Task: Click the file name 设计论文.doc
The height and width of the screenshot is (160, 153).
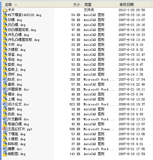Action: click(18, 104)
